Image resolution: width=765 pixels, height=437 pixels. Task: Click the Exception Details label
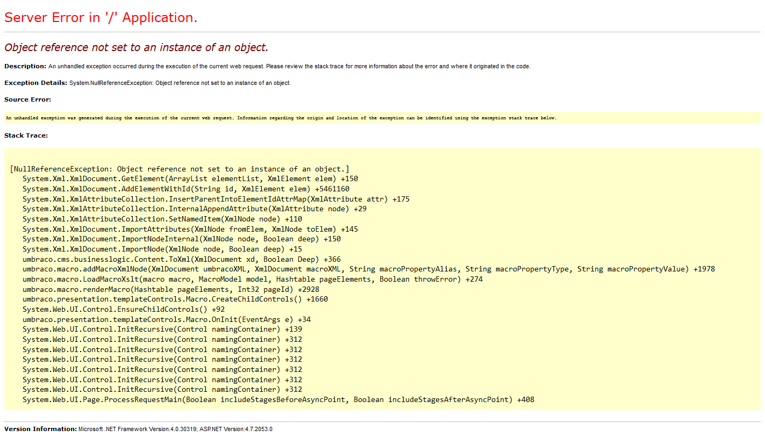tap(33, 83)
